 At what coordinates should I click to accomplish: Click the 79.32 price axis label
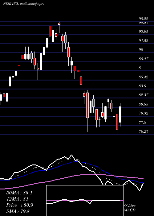[x=144, y=113]
